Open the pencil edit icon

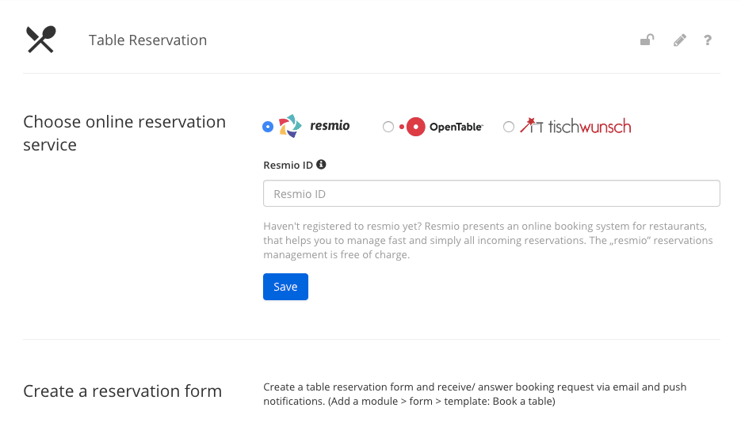point(679,40)
